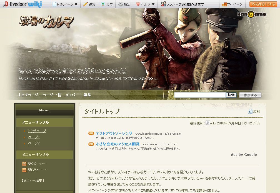Click the www.soracomputer.net URL
This screenshot has height=193, width=280.
click(160, 144)
